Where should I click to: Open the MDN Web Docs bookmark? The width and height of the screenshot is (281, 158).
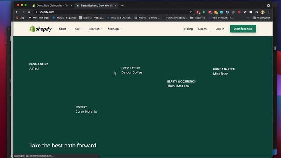click(x=39, y=18)
